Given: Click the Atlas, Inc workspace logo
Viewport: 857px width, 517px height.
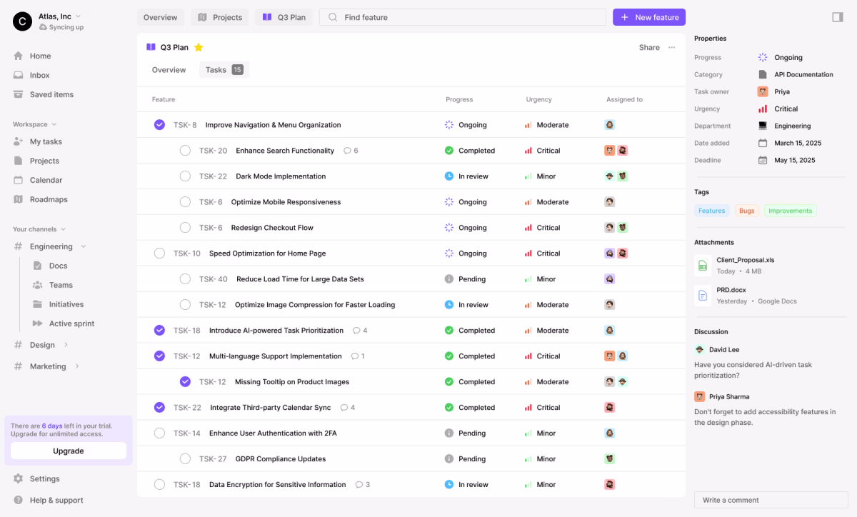Looking at the screenshot, I should [23, 21].
